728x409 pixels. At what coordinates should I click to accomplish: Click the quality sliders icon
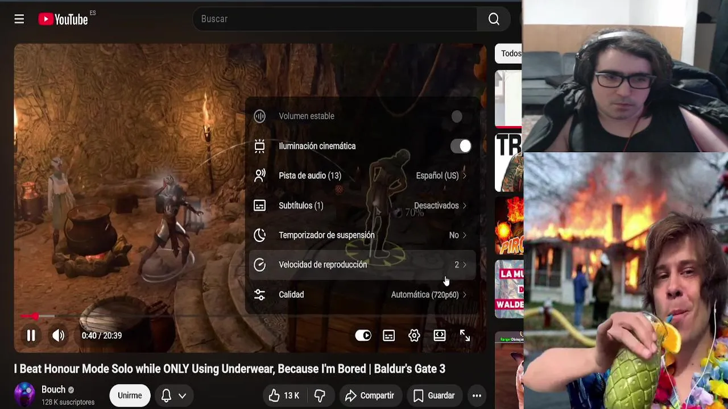260,295
